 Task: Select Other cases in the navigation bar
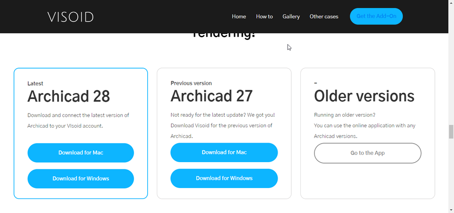324,17
